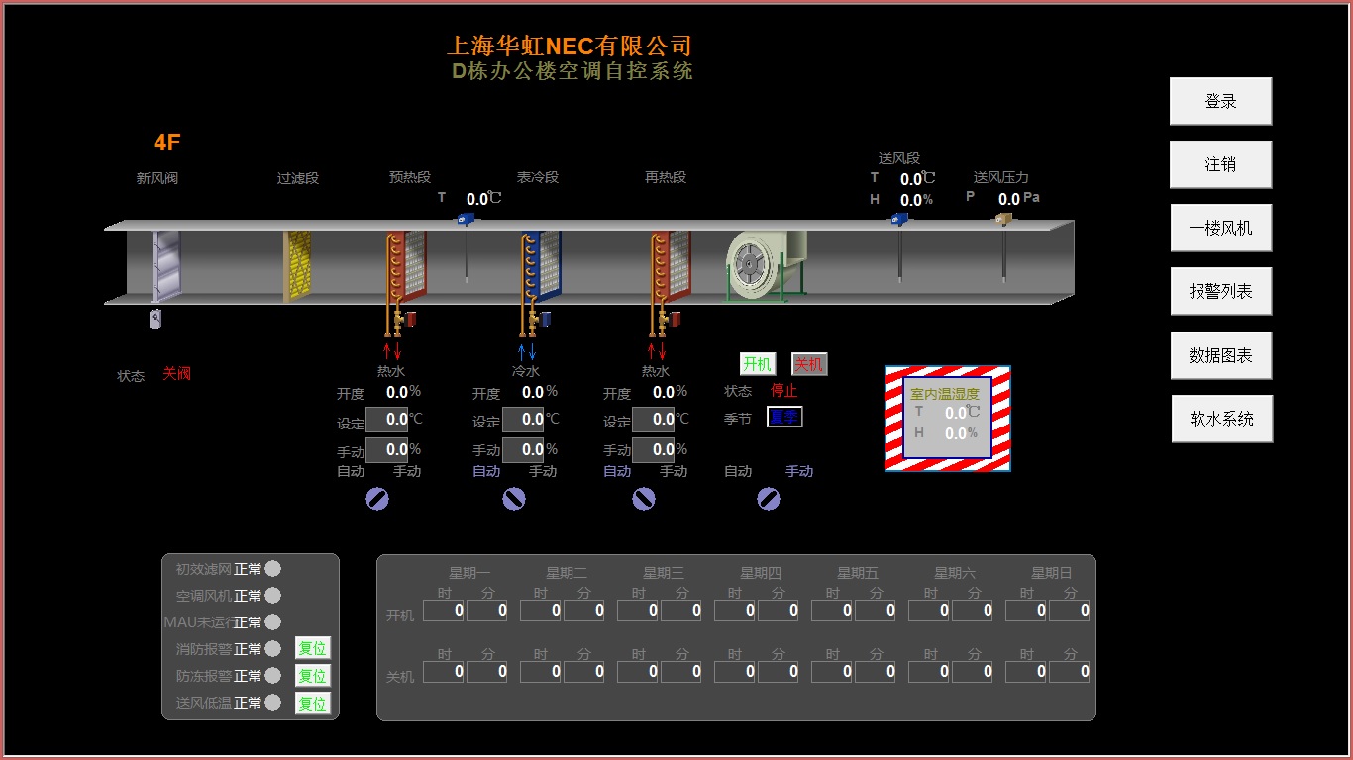Open the 报警列表 alarm list
The image size is (1353, 760).
1220,292
